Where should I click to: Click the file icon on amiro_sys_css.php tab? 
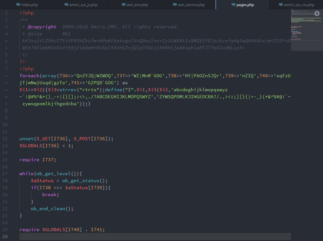280,5
